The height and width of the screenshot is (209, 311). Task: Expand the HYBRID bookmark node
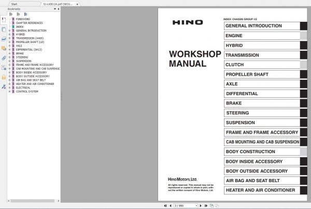[x=9, y=34]
